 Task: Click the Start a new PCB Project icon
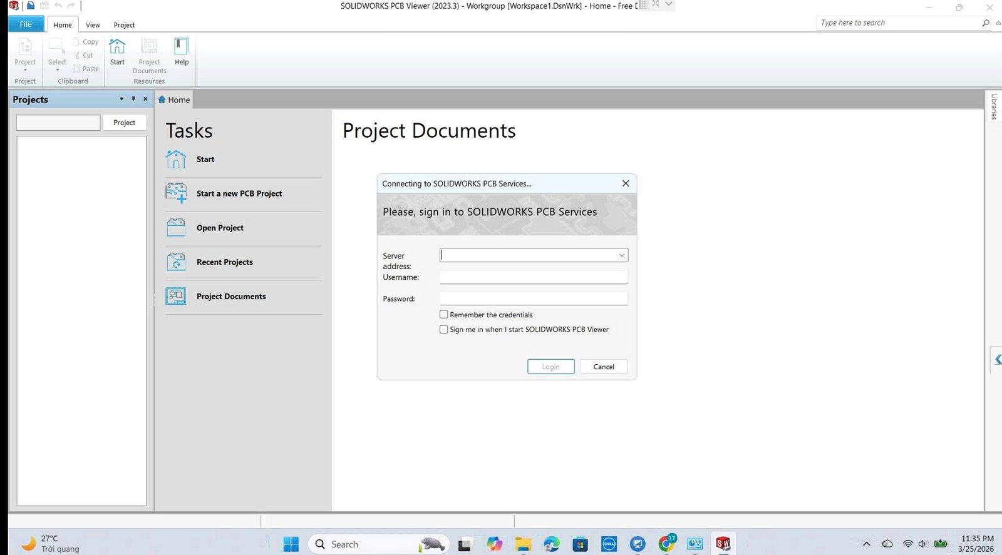176,193
